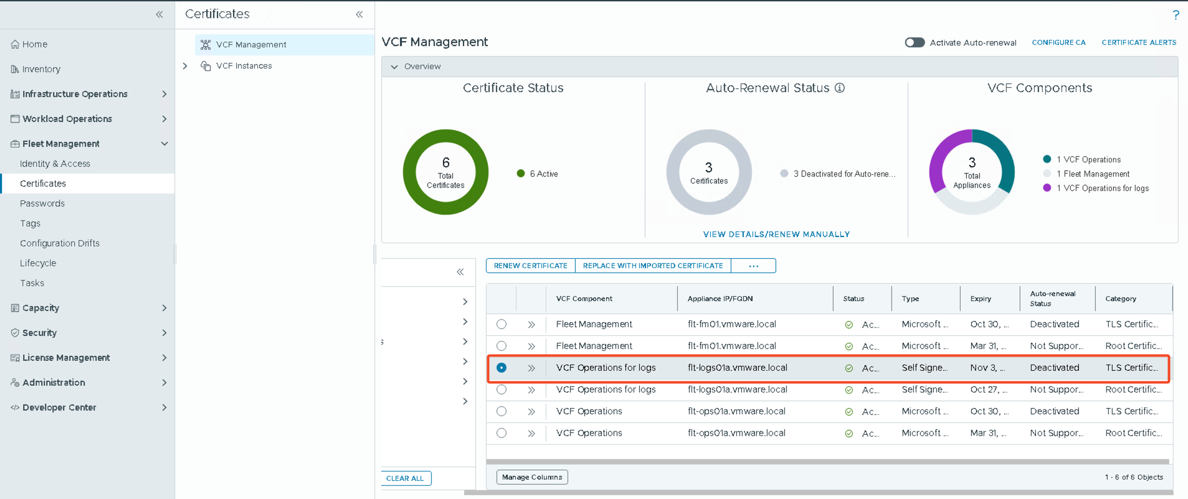
Task: Open the Configure CA link
Action: click(1058, 42)
